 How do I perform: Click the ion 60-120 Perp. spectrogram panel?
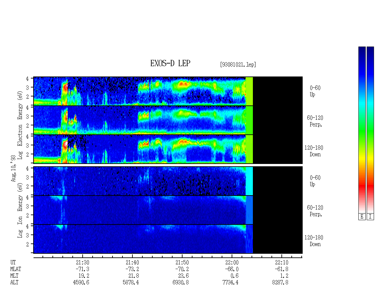tap(168, 210)
